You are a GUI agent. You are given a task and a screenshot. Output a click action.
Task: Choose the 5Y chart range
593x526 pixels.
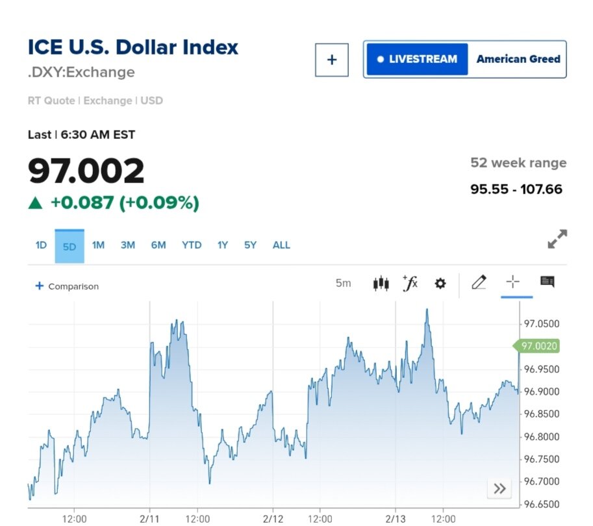[250, 245]
